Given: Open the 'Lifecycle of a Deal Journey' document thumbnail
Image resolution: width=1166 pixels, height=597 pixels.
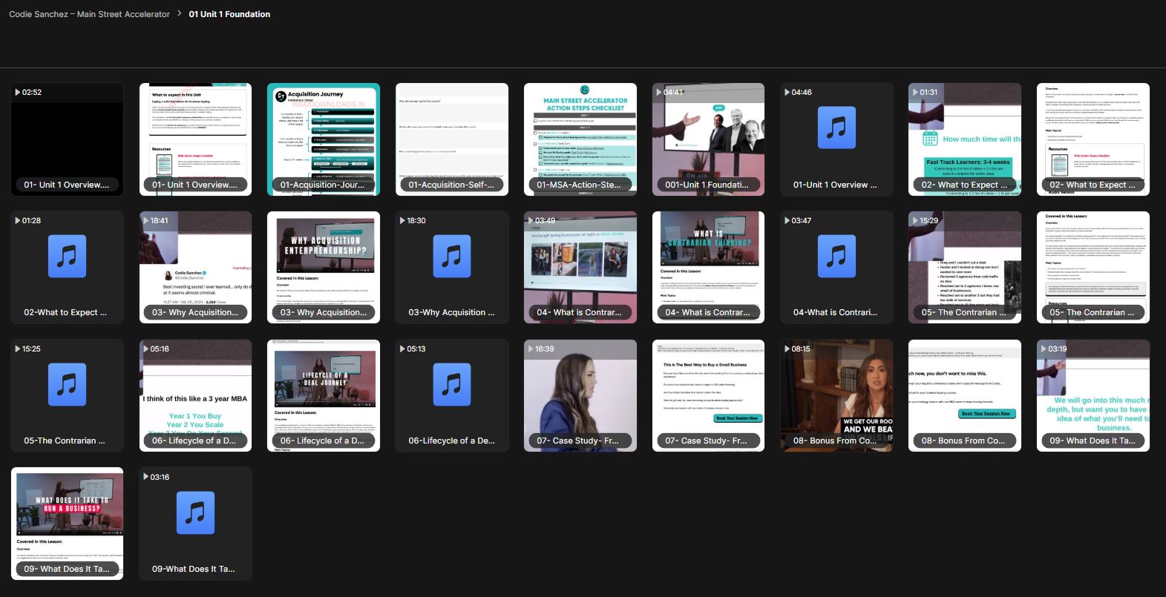Looking at the screenshot, I should [x=324, y=396].
